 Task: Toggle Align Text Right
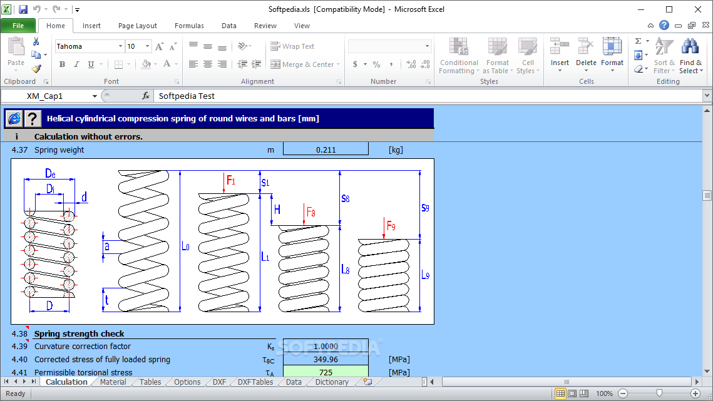222,64
